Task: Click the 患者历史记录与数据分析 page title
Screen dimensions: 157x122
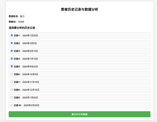Action: (79, 9)
